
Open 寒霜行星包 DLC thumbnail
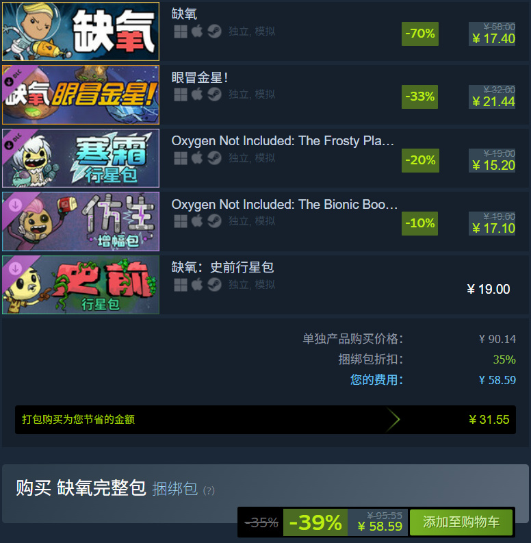[x=81, y=158]
